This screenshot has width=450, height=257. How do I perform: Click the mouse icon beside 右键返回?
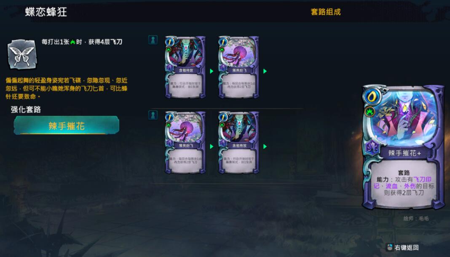(x=390, y=247)
